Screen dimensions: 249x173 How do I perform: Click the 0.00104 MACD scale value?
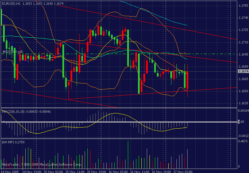[x=243, y=110]
